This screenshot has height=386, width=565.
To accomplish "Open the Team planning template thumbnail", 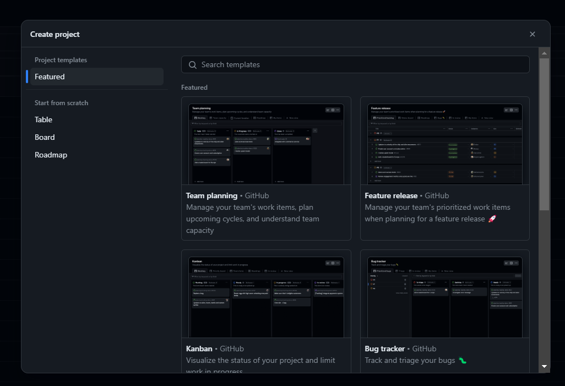I will pos(266,144).
